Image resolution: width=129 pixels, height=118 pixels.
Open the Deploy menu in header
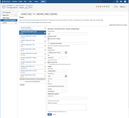pos(31,2)
